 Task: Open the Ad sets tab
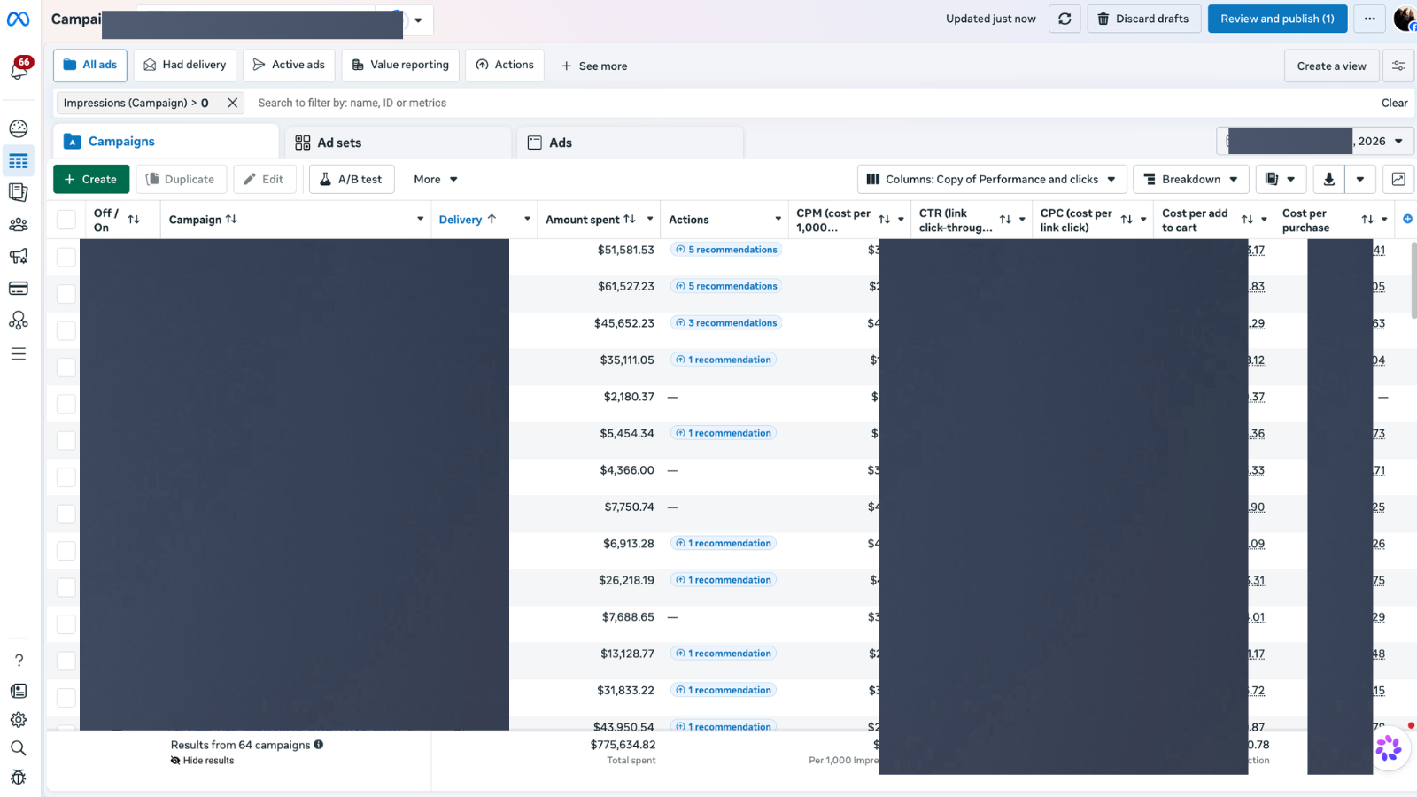point(399,143)
